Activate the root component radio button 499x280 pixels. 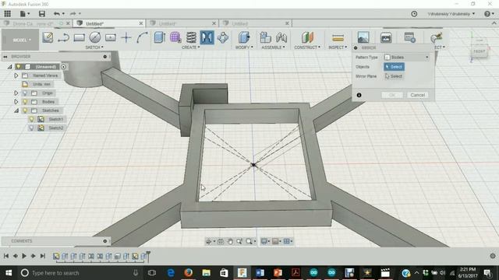point(63,67)
